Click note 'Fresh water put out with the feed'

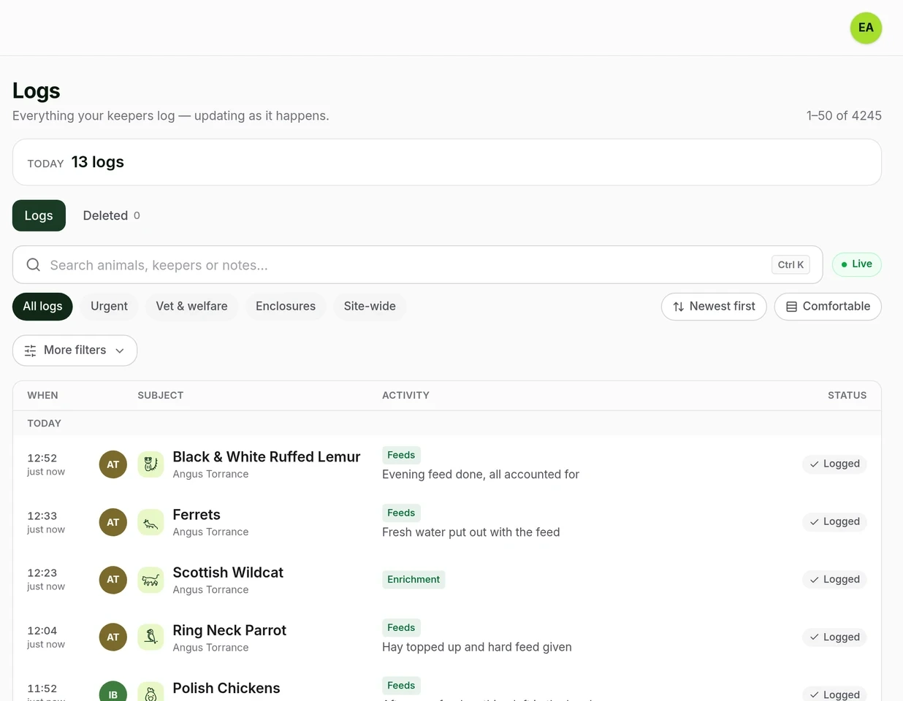tap(471, 532)
